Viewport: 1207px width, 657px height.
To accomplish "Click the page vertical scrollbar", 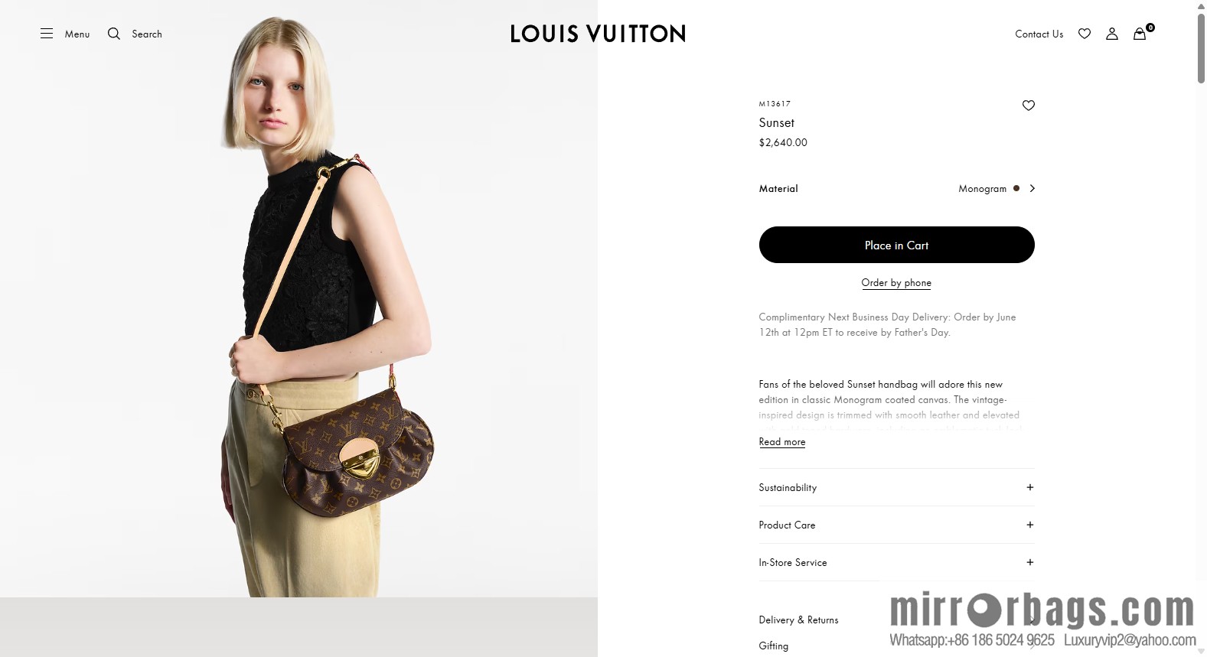I will click(1201, 329).
